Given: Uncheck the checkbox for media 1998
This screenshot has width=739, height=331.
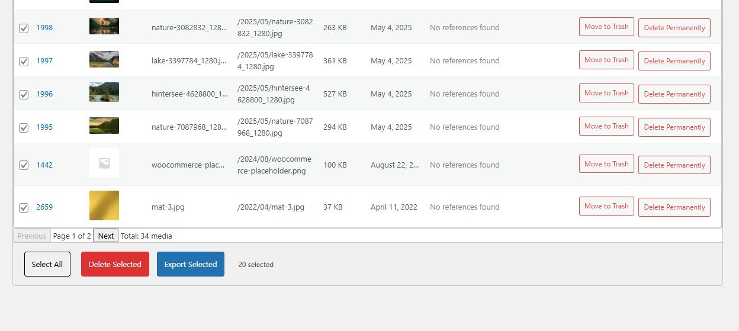Looking at the screenshot, I should coord(24,28).
